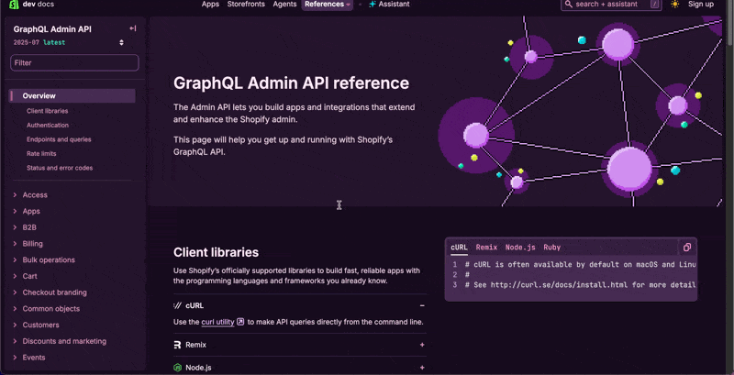
Task: Click the GraphQL Admin API sidebar title
Action: [x=52, y=29]
